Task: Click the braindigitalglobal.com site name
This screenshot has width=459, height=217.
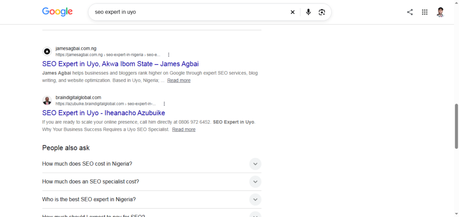Action: point(78,98)
